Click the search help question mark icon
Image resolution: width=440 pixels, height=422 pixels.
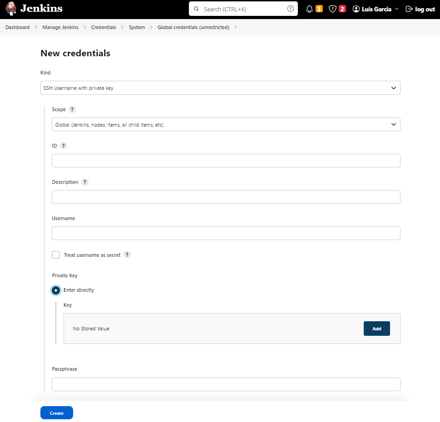click(291, 9)
